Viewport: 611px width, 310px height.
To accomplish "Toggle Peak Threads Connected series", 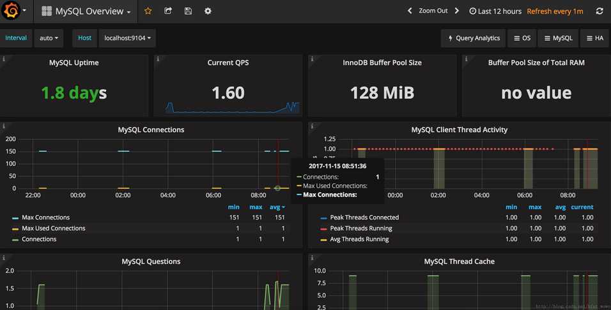I will pos(364,218).
